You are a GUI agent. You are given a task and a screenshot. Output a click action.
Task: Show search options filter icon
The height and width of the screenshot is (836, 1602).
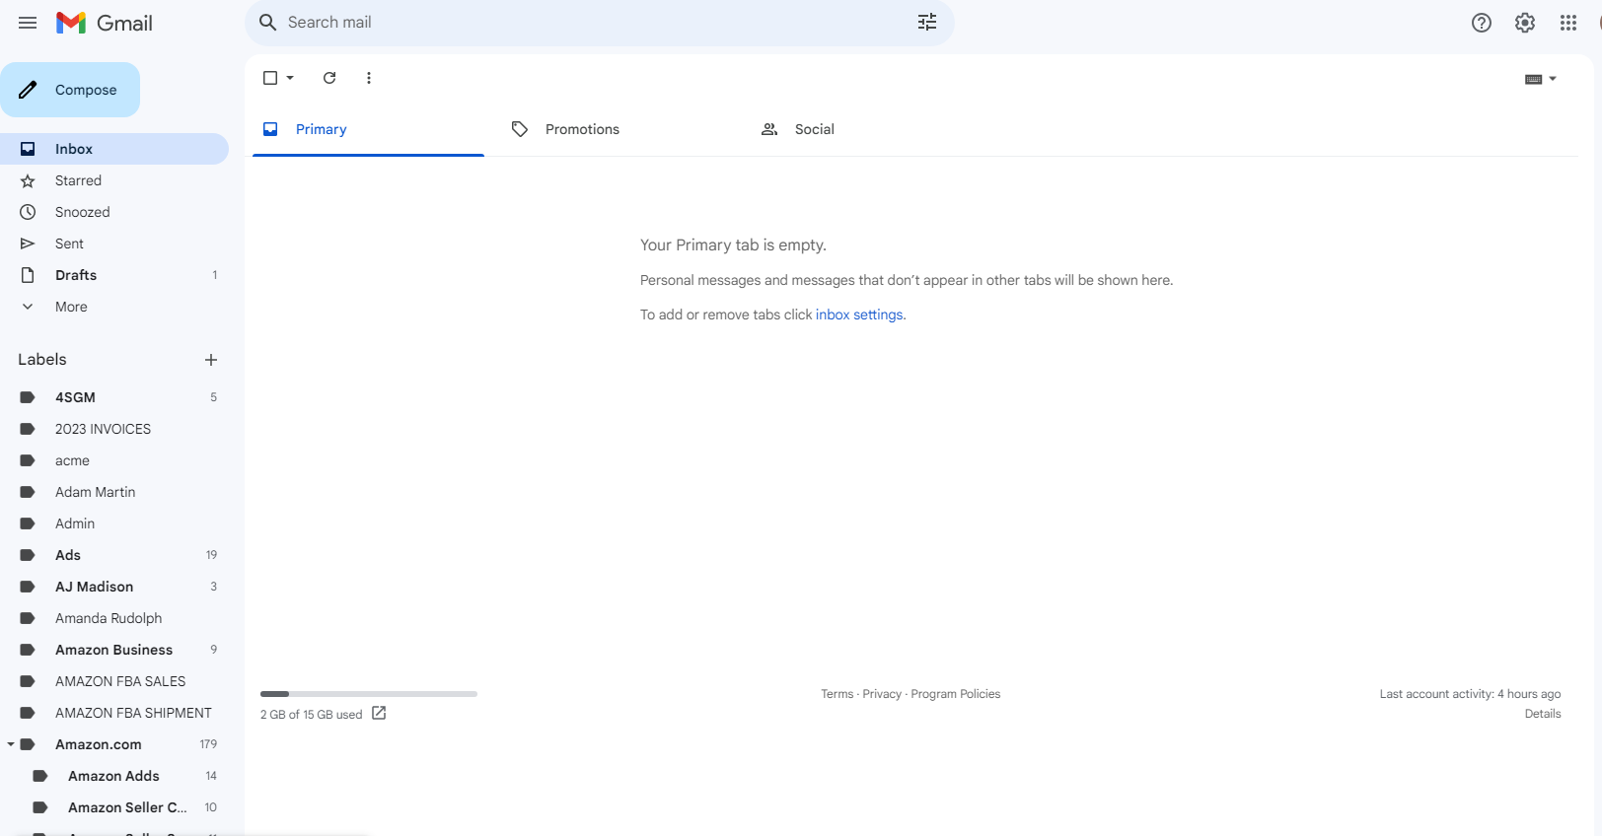pyautogui.click(x=927, y=23)
